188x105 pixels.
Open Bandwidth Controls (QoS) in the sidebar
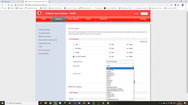(x=48, y=40)
